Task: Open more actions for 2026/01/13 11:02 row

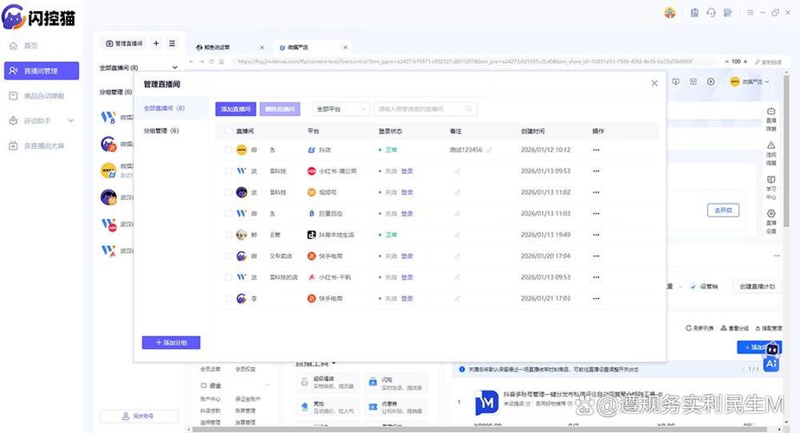Action: point(596,192)
